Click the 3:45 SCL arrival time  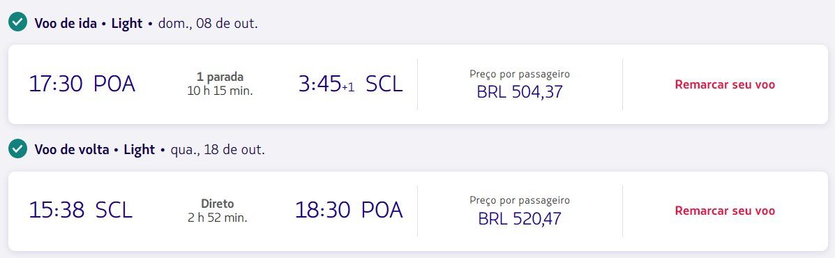(350, 84)
